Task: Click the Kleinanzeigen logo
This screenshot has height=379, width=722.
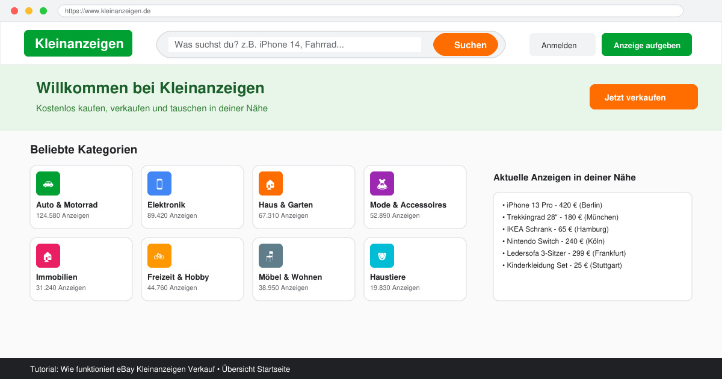Action: click(78, 43)
